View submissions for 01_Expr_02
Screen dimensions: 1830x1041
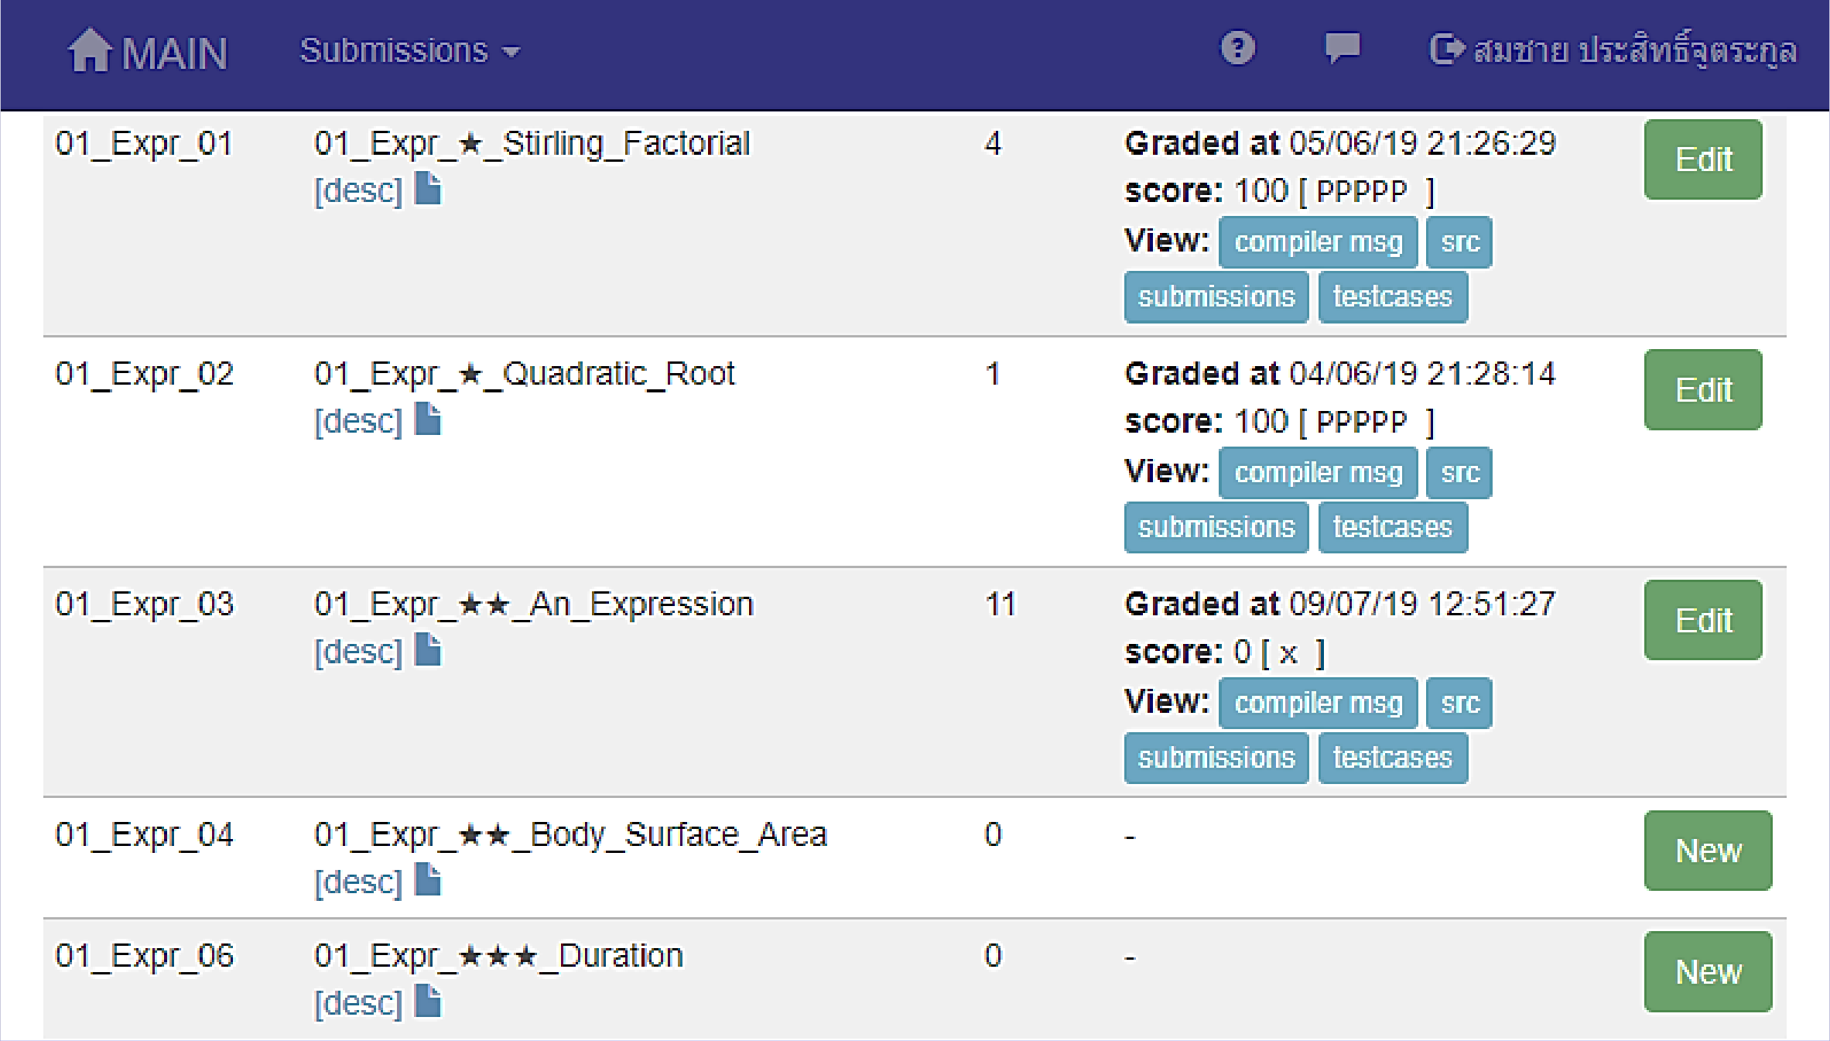1216,527
